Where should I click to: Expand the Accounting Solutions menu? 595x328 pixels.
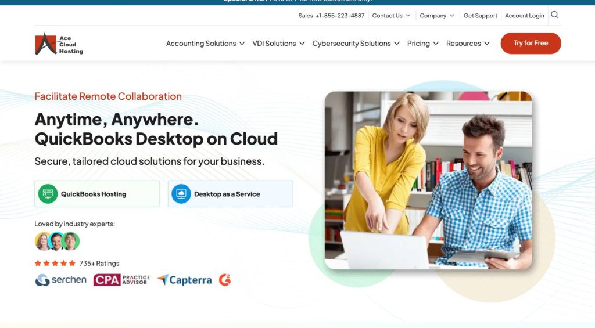pos(205,43)
